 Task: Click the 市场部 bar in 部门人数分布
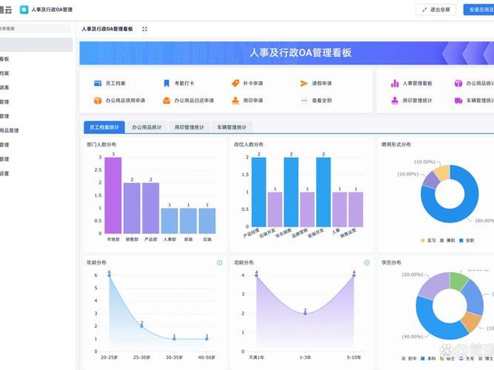coord(113,195)
